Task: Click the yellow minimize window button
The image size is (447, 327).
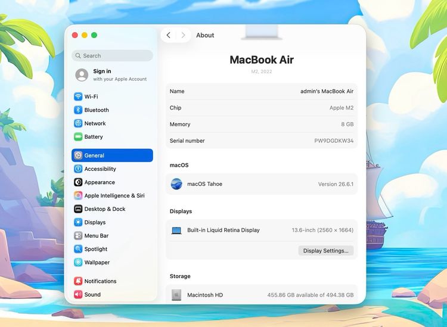Action: coord(85,35)
